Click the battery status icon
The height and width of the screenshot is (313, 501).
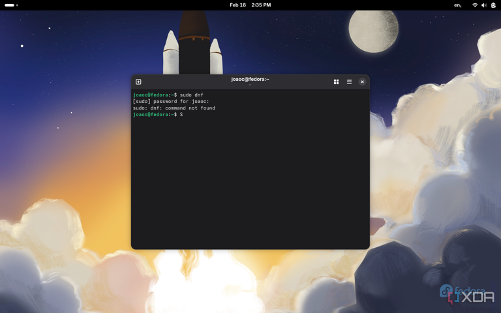pos(493,5)
